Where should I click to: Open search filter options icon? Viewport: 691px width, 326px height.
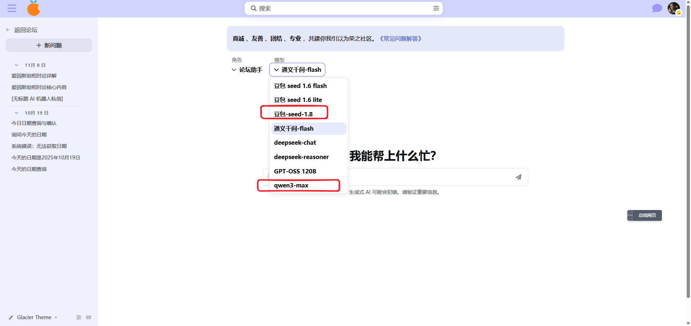click(x=436, y=8)
